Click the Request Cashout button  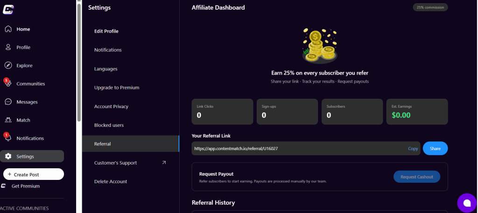click(x=416, y=177)
